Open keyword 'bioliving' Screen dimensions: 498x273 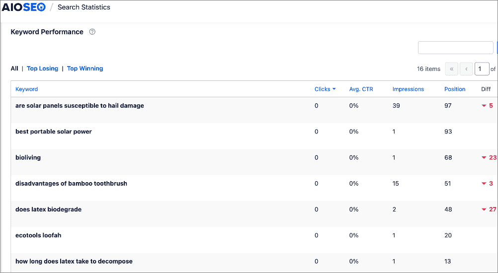tap(28, 157)
